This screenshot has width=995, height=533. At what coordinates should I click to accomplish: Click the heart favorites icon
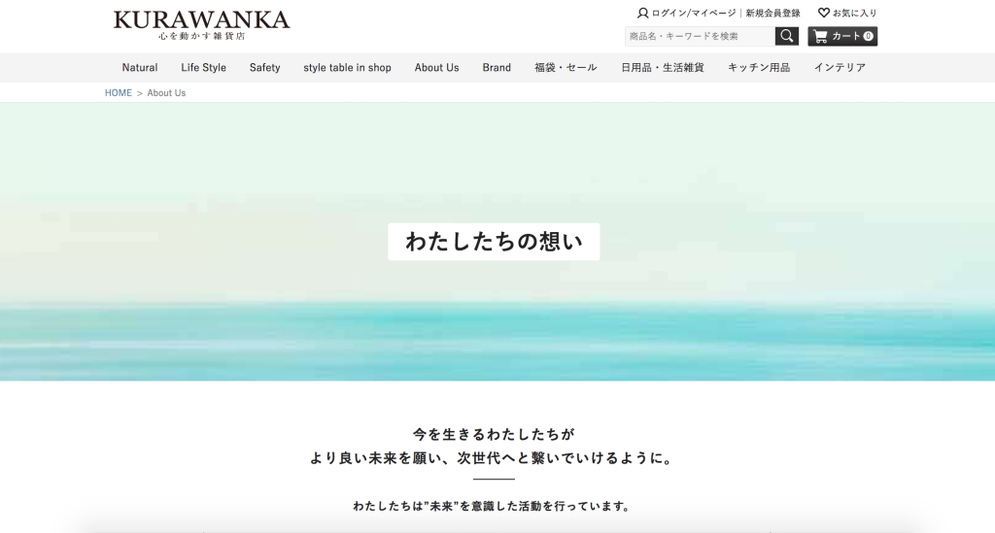click(x=824, y=12)
